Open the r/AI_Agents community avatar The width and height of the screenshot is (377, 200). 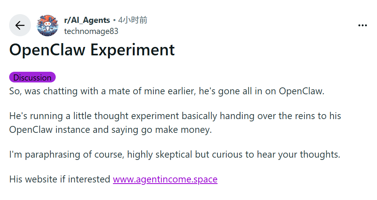[x=47, y=25]
